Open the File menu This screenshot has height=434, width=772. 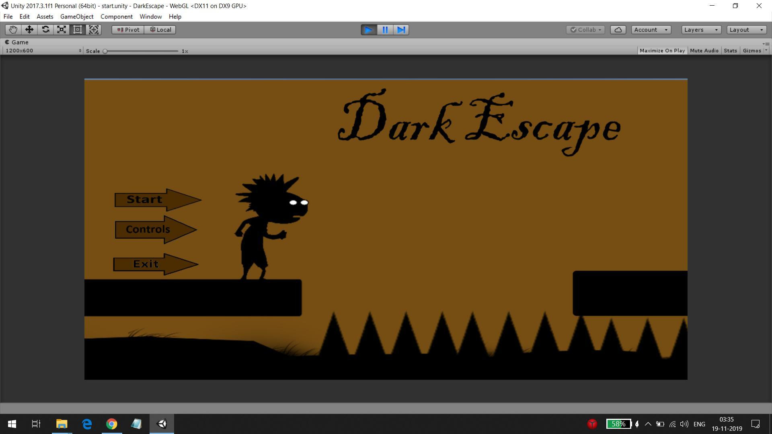tap(8, 16)
